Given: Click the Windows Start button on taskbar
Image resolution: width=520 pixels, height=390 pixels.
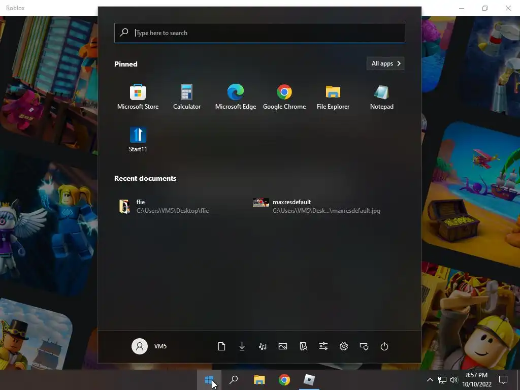Looking at the screenshot, I should pyautogui.click(x=209, y=380).
